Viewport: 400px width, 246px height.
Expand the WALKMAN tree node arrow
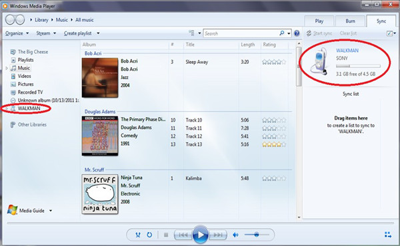7,108
